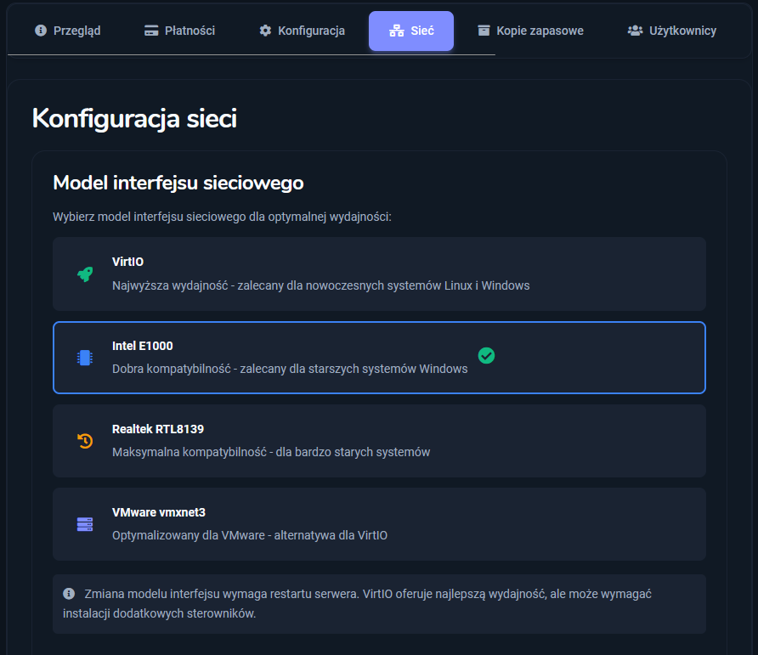Viewport: 758px width, 655px height.
Task: Switch to the Płatności tab
Action: [179, 31]
